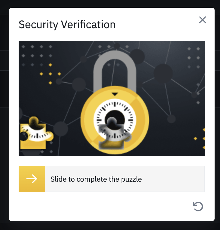Refresh the puzzle with the reload icon
Screen dimensions: 220x230
(198, 206)
